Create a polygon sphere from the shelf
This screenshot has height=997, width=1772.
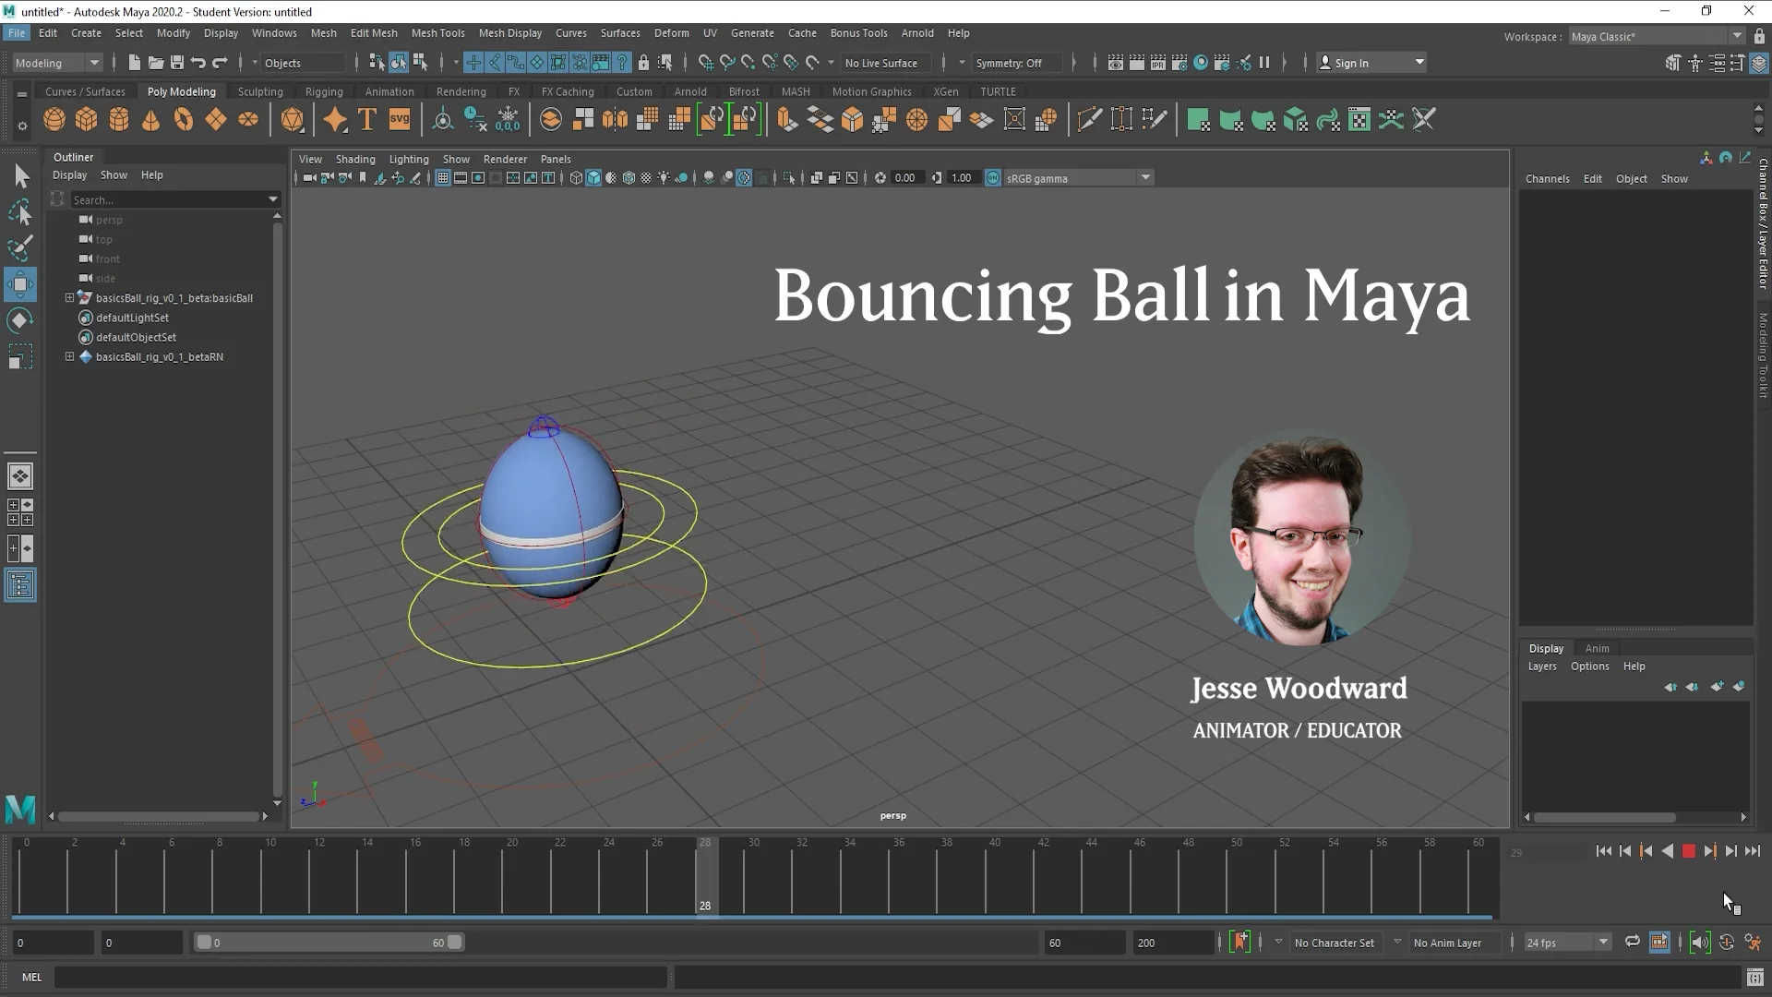[x=54, y=119]
